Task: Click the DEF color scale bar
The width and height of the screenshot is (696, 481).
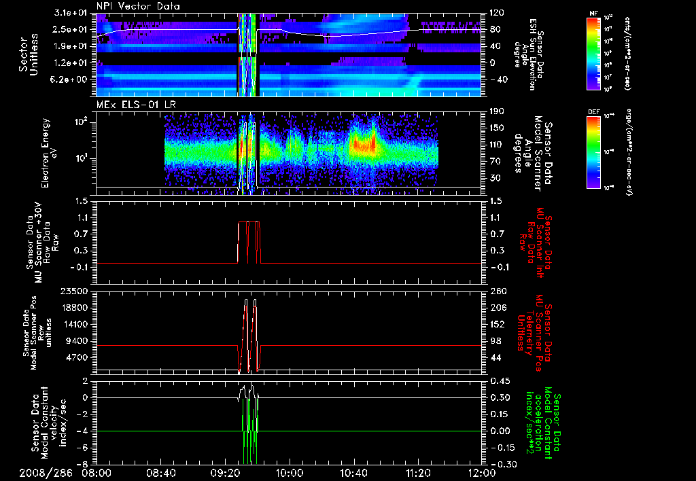Action: coord(594,152)
